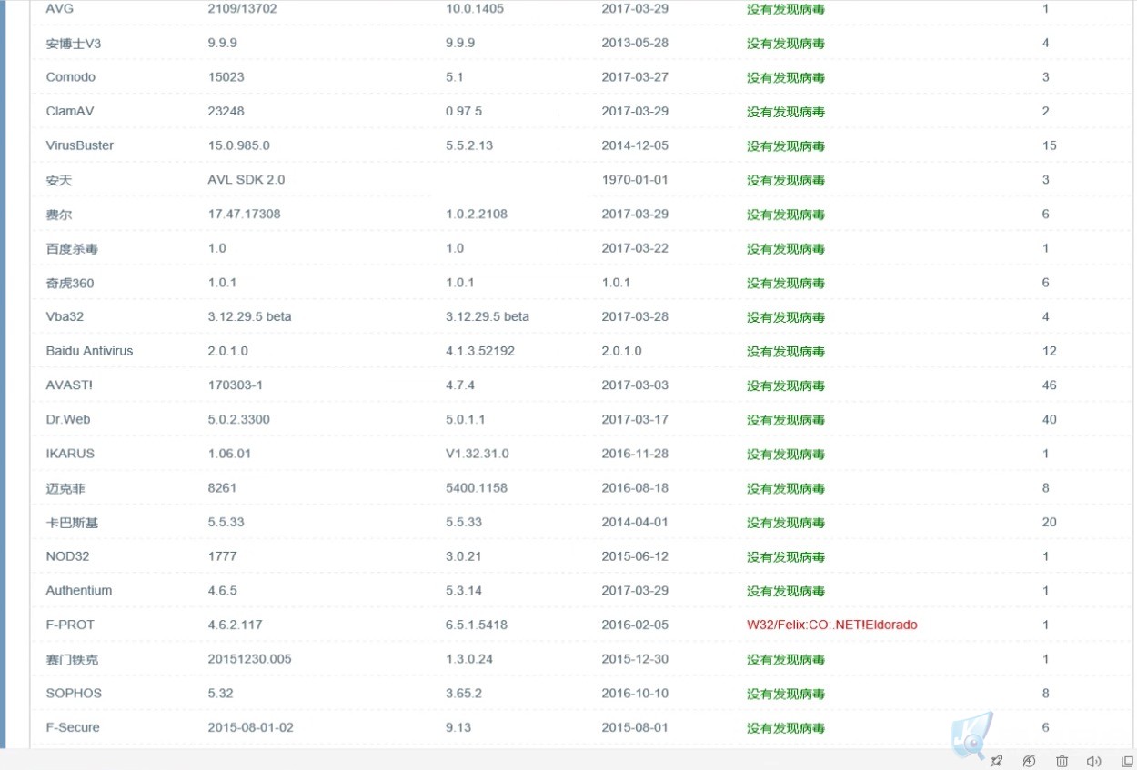The image size is (1137, 770).
Task: Select the IKARUS engine name
Action: tap(70, 454)
